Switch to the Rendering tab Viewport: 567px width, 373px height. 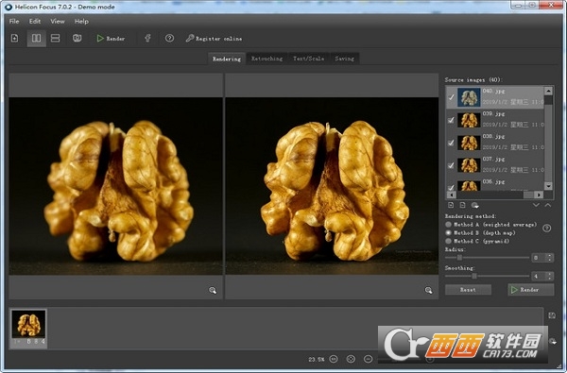tap(227, 59)
